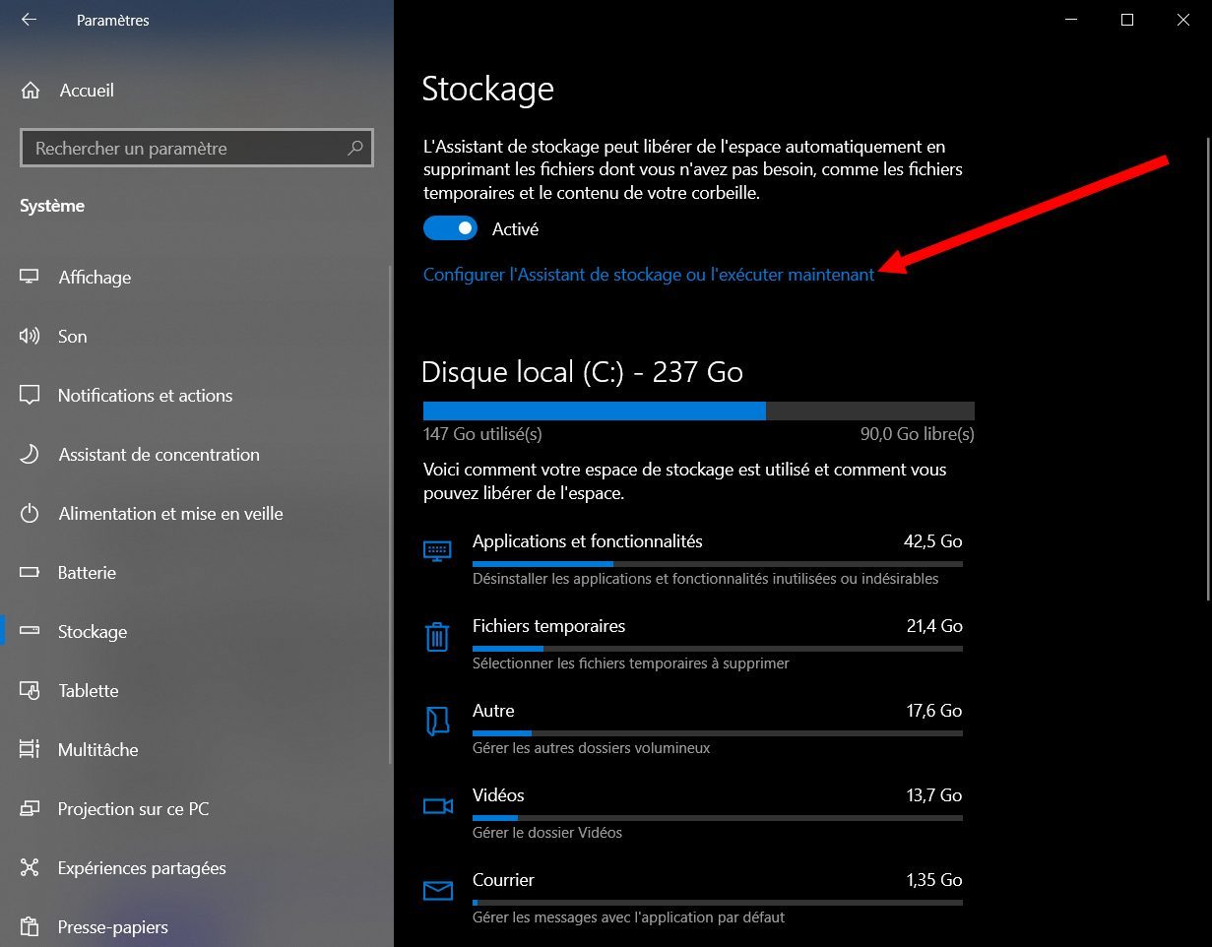
Task: Click the Applications et fonctionnalités usage bar
Action: tap(718, 563)
